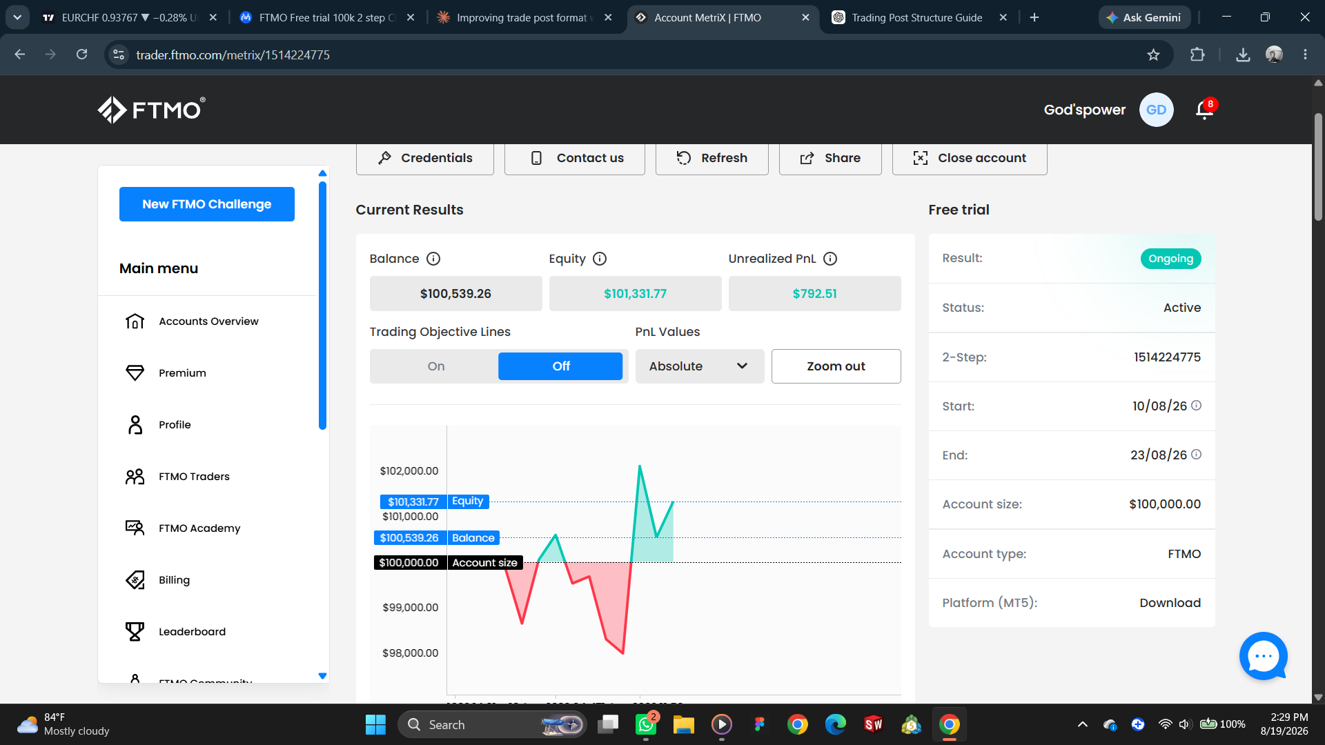Go back using browser back arrow
This screenshot has height=745, width=1325.
[x=20, y=54]
